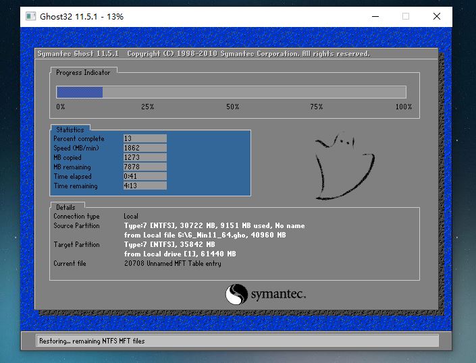This screenshot has width=476, height=363.
Task: Click the MB remaining value field
Action: tap(144, 167)
